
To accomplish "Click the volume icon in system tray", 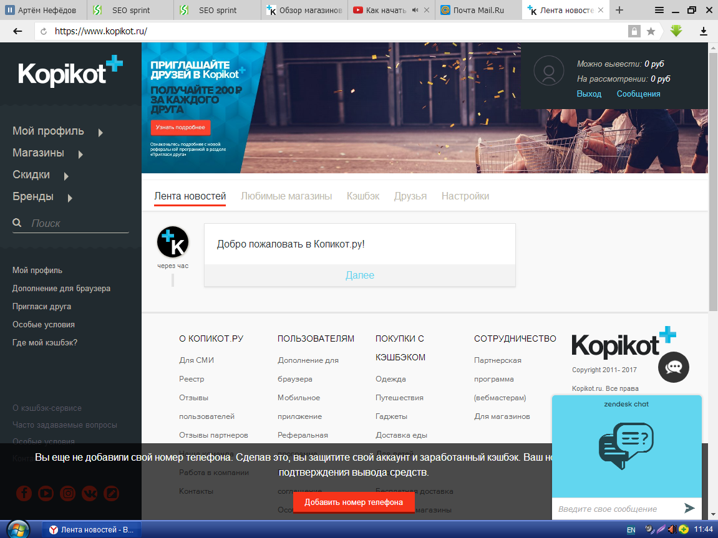I will click(672, 529).
